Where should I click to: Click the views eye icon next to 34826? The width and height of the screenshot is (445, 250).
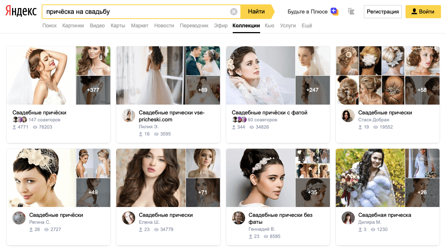point(252,127)
